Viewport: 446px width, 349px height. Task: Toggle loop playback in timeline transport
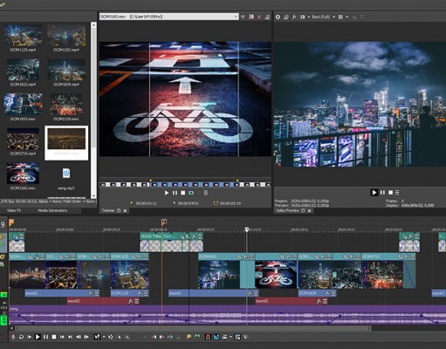[x=21, y=337]
